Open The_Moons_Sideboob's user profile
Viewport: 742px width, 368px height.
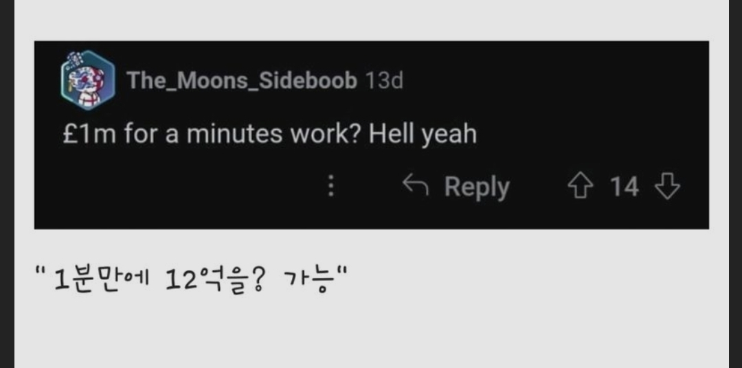click(242, 80)
